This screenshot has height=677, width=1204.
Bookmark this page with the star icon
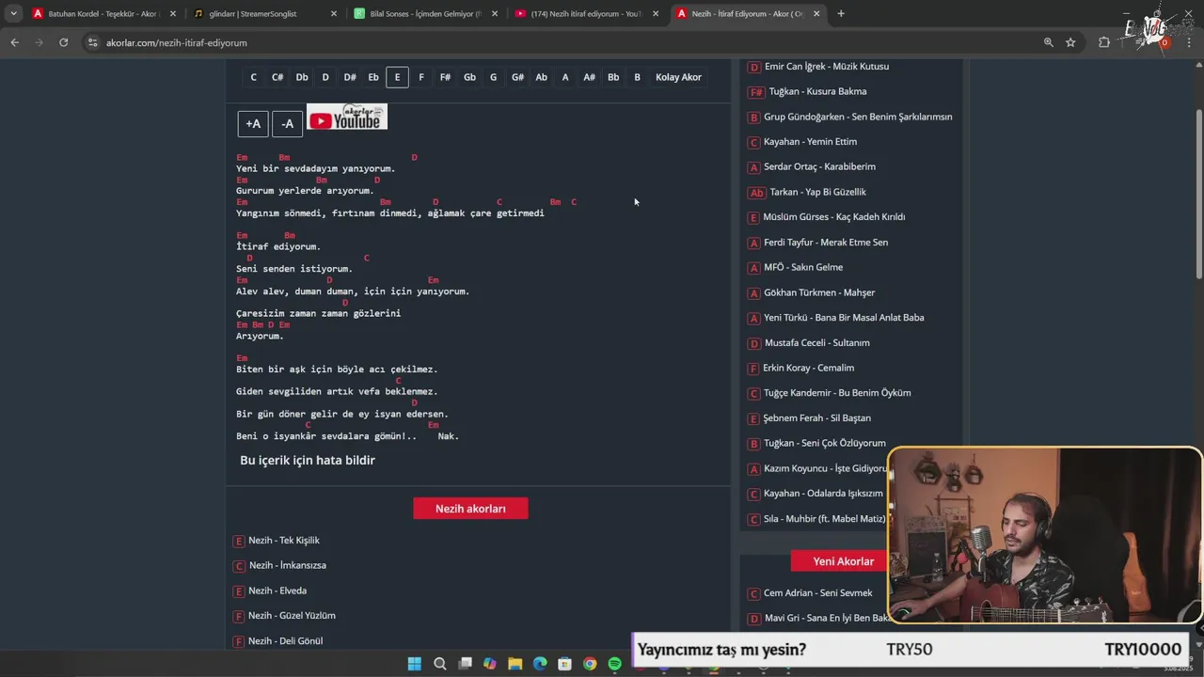click(x=1070, y=42)
